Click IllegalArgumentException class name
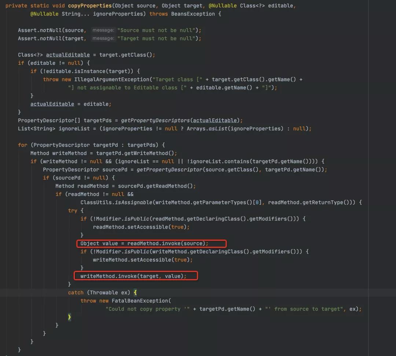The width and height of the screenshot is (396, 356). point(111,79)
